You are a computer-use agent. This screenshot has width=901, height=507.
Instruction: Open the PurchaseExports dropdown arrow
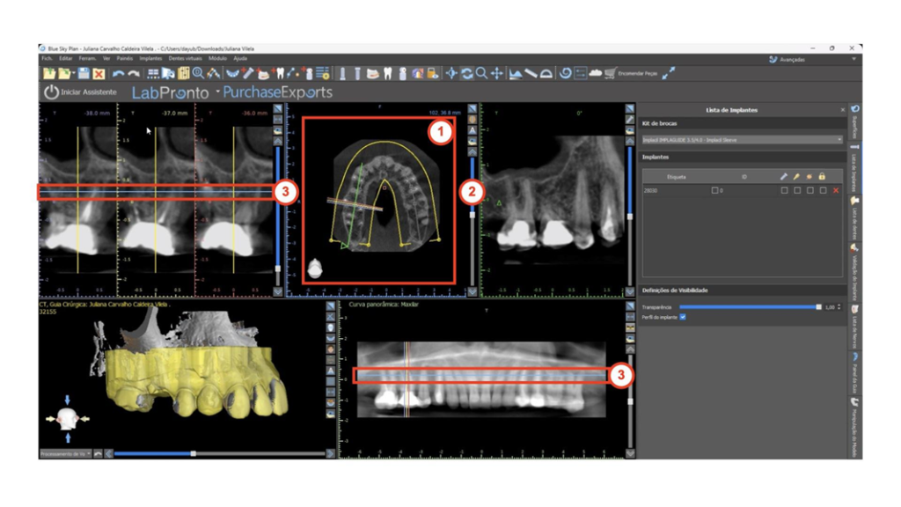click(216, 92)
